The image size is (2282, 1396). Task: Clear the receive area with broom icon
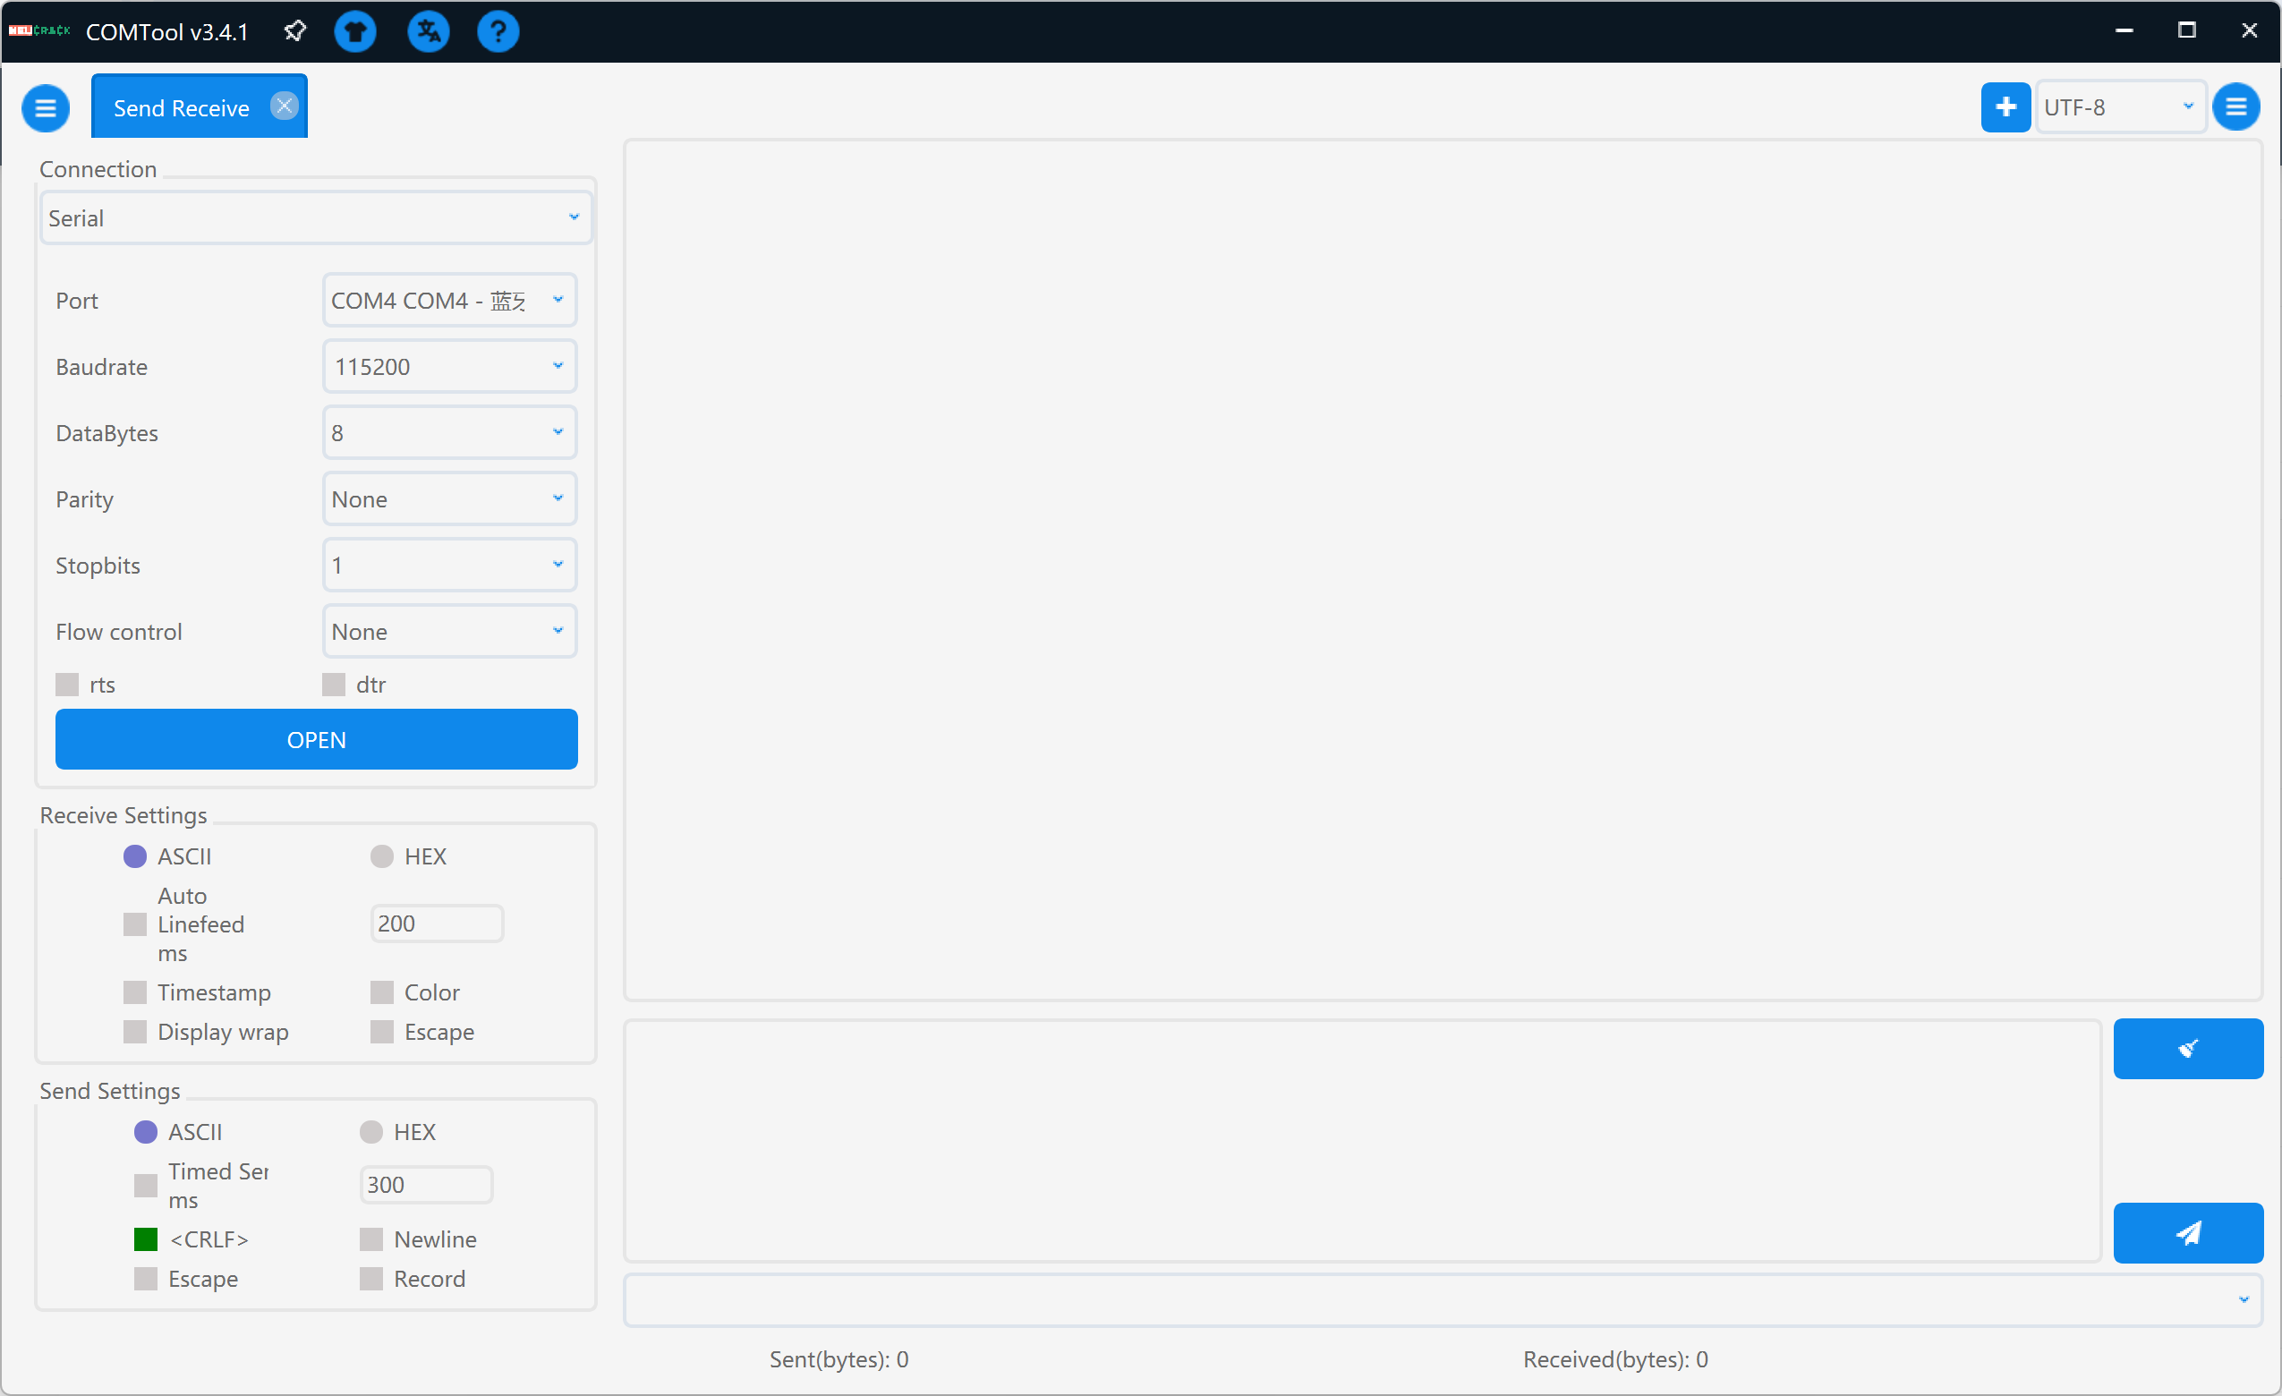coord(2187,1048)
